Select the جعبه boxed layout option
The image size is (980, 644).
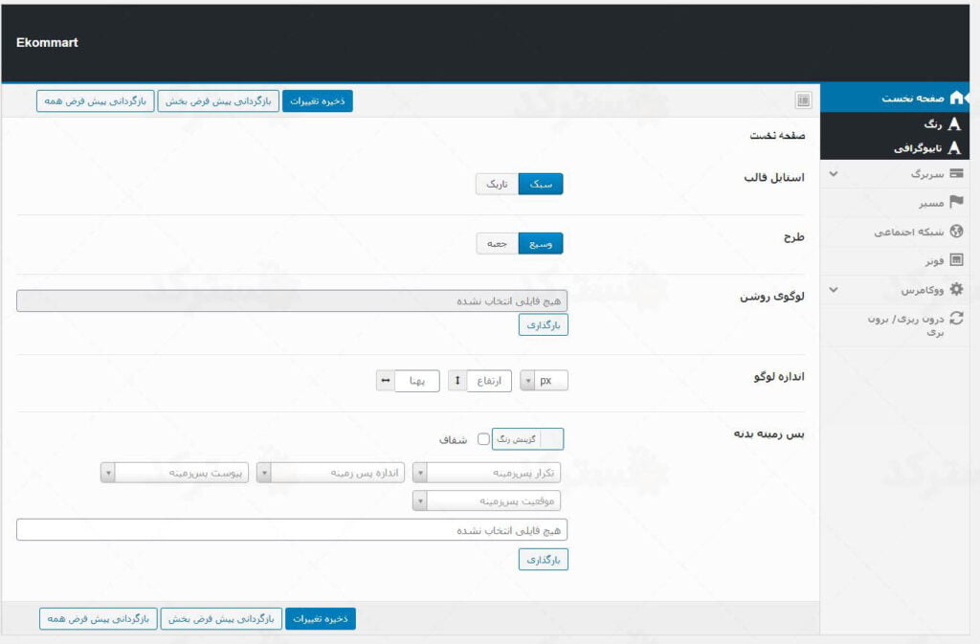click(x=497, y=243)
